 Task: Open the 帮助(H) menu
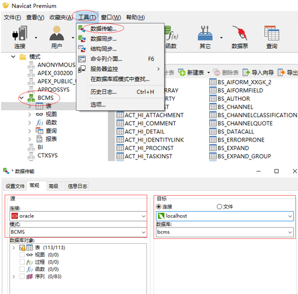click(135, 17)
